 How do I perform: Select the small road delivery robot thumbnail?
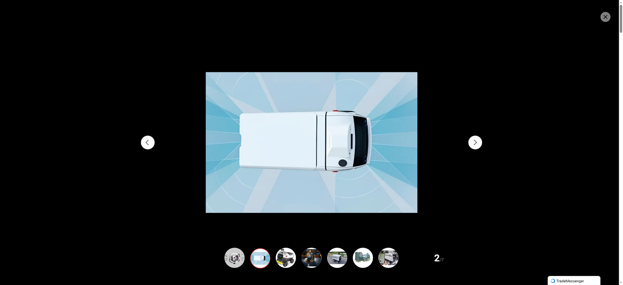pyautogui.click(x=337, y=258)
